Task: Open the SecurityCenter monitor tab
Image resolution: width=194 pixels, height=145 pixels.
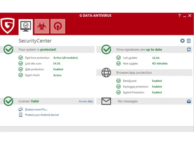Action: click(26, 27)
